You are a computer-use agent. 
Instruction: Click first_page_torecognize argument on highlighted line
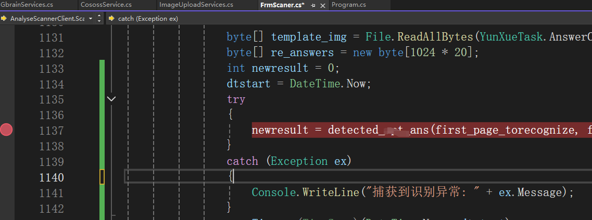coord(503,130)
